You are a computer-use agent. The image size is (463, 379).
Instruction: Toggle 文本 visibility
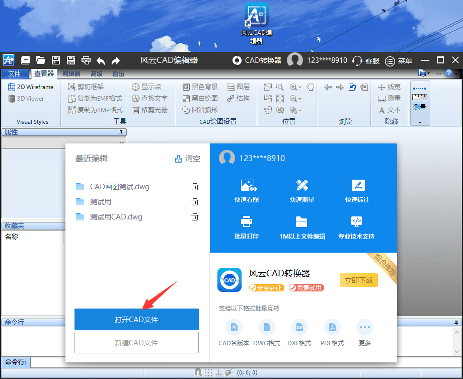tap(389, 110)
